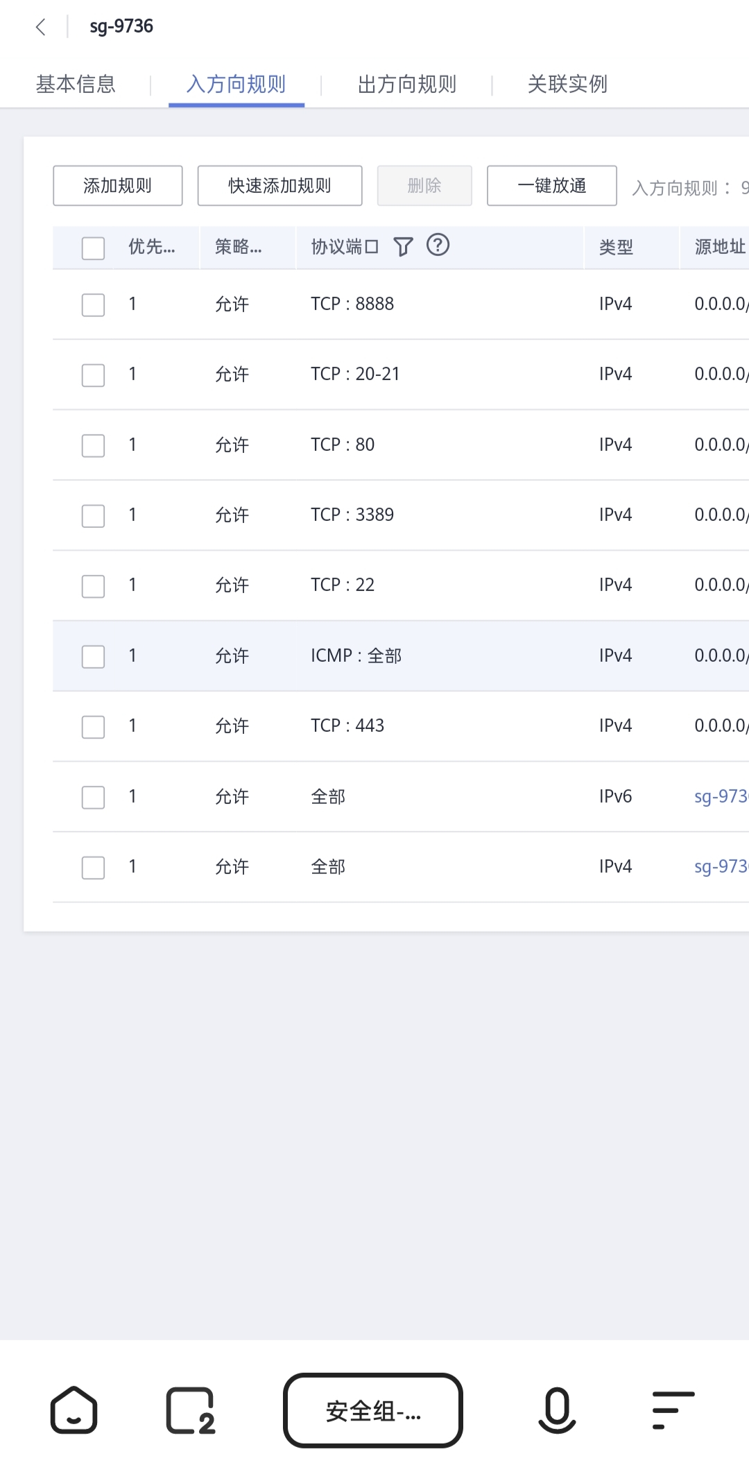Open the tabs switcher showing 2

(x=190, y=1410)
